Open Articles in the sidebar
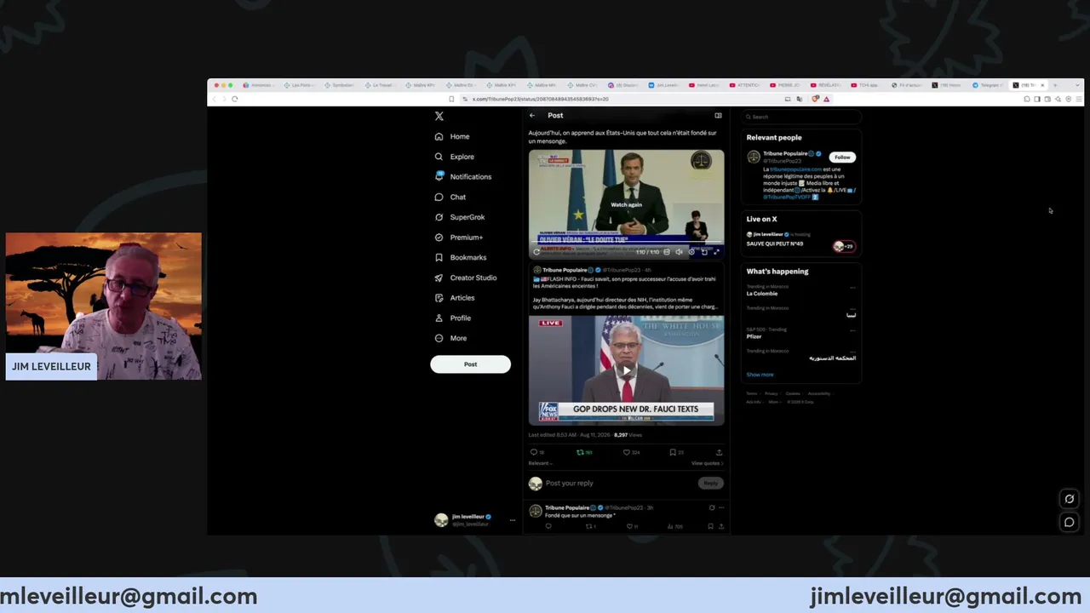1090x613 pixels. pos(455,298)
